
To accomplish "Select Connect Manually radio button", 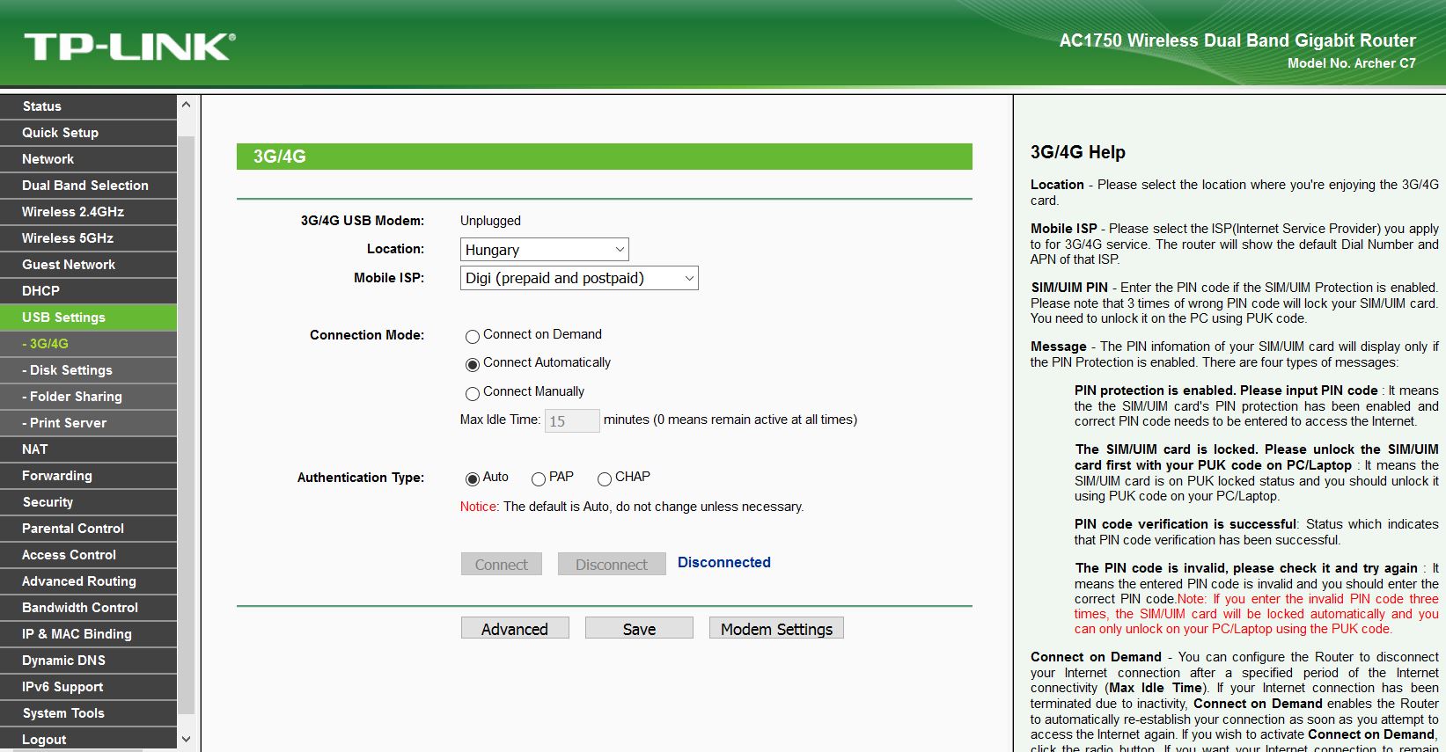I will pyautogui.click(x=473, y=393).
